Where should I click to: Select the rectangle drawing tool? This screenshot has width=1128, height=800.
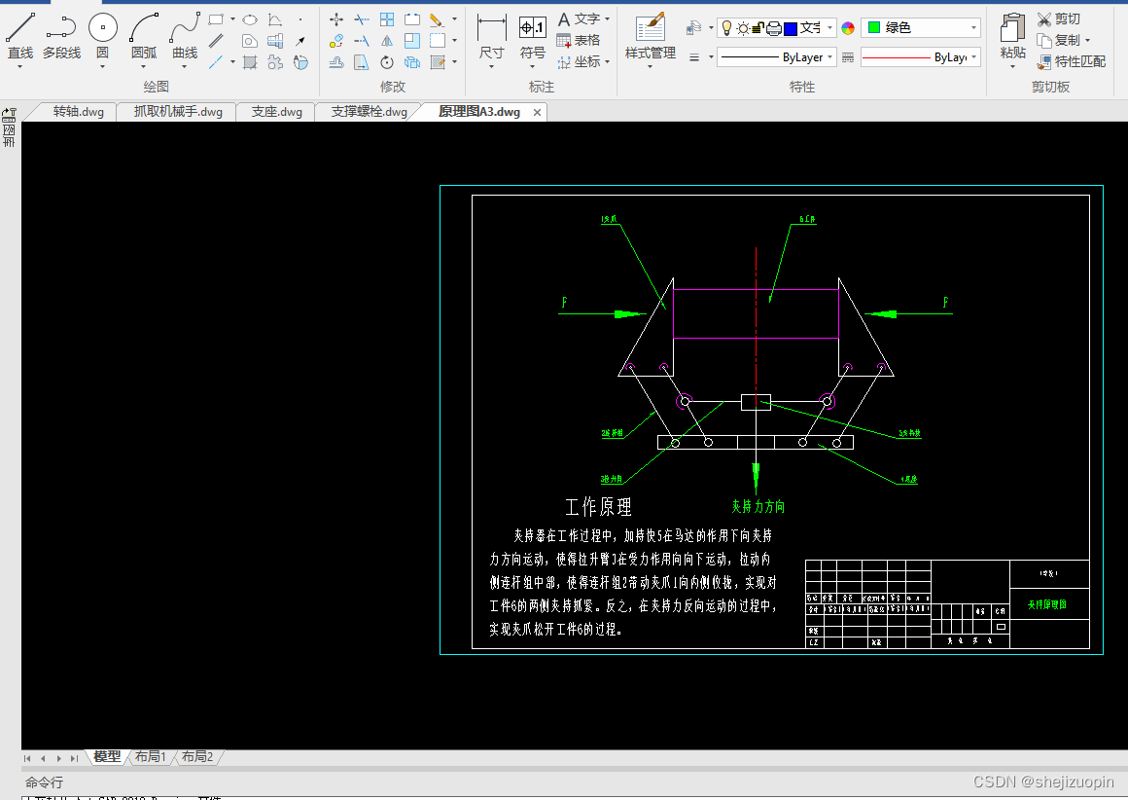216,19
